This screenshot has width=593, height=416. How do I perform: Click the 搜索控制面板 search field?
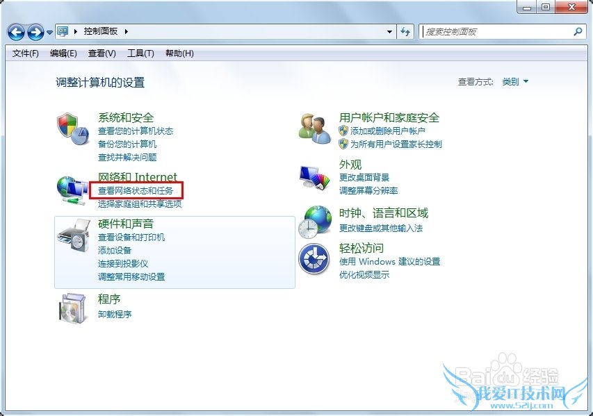pos(498,32)
